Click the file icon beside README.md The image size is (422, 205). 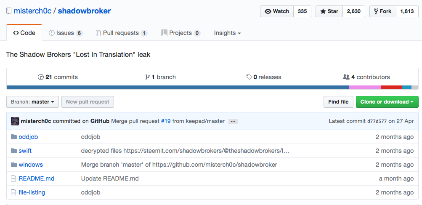click(13, 178)
